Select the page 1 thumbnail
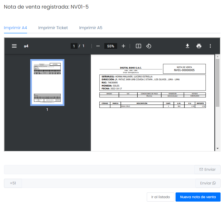The image size is (224, 205). tap(47, 83)
